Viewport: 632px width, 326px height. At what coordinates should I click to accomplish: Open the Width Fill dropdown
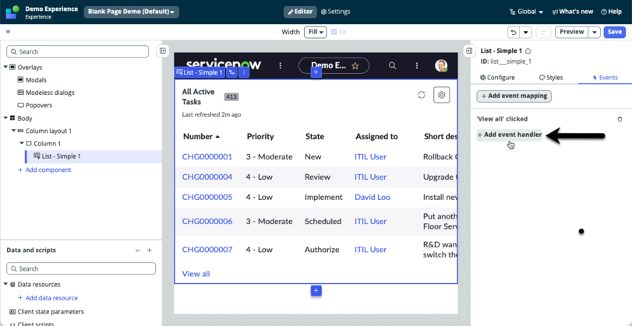tap(315, 32)
